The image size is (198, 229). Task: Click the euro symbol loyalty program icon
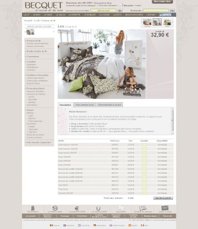77,208
